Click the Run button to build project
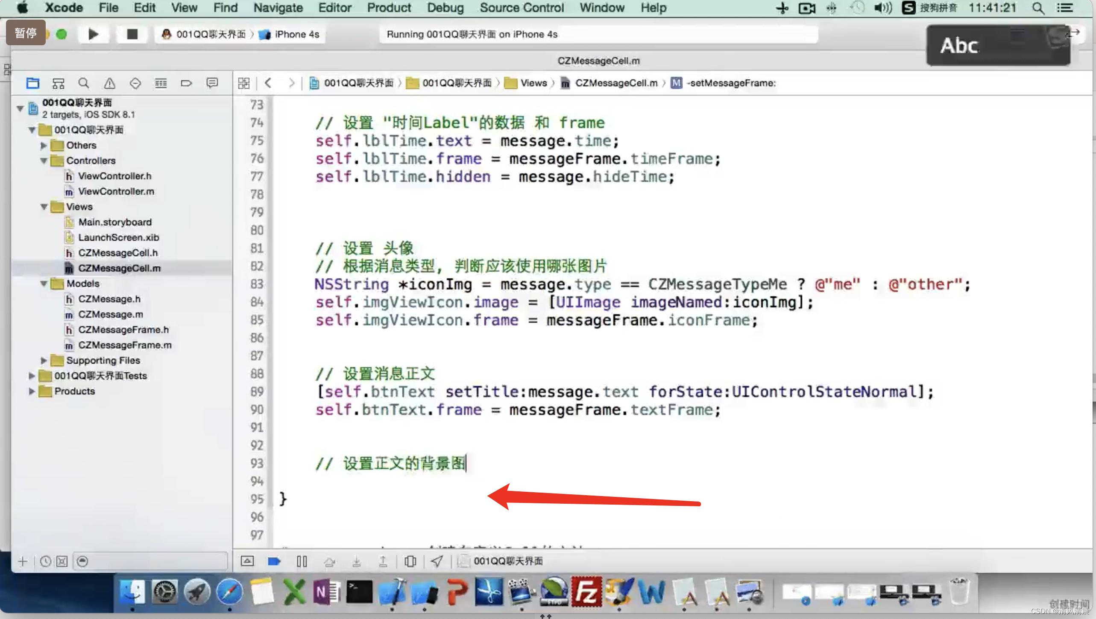Screen dimensions: 1096x619 coord(93,34)
